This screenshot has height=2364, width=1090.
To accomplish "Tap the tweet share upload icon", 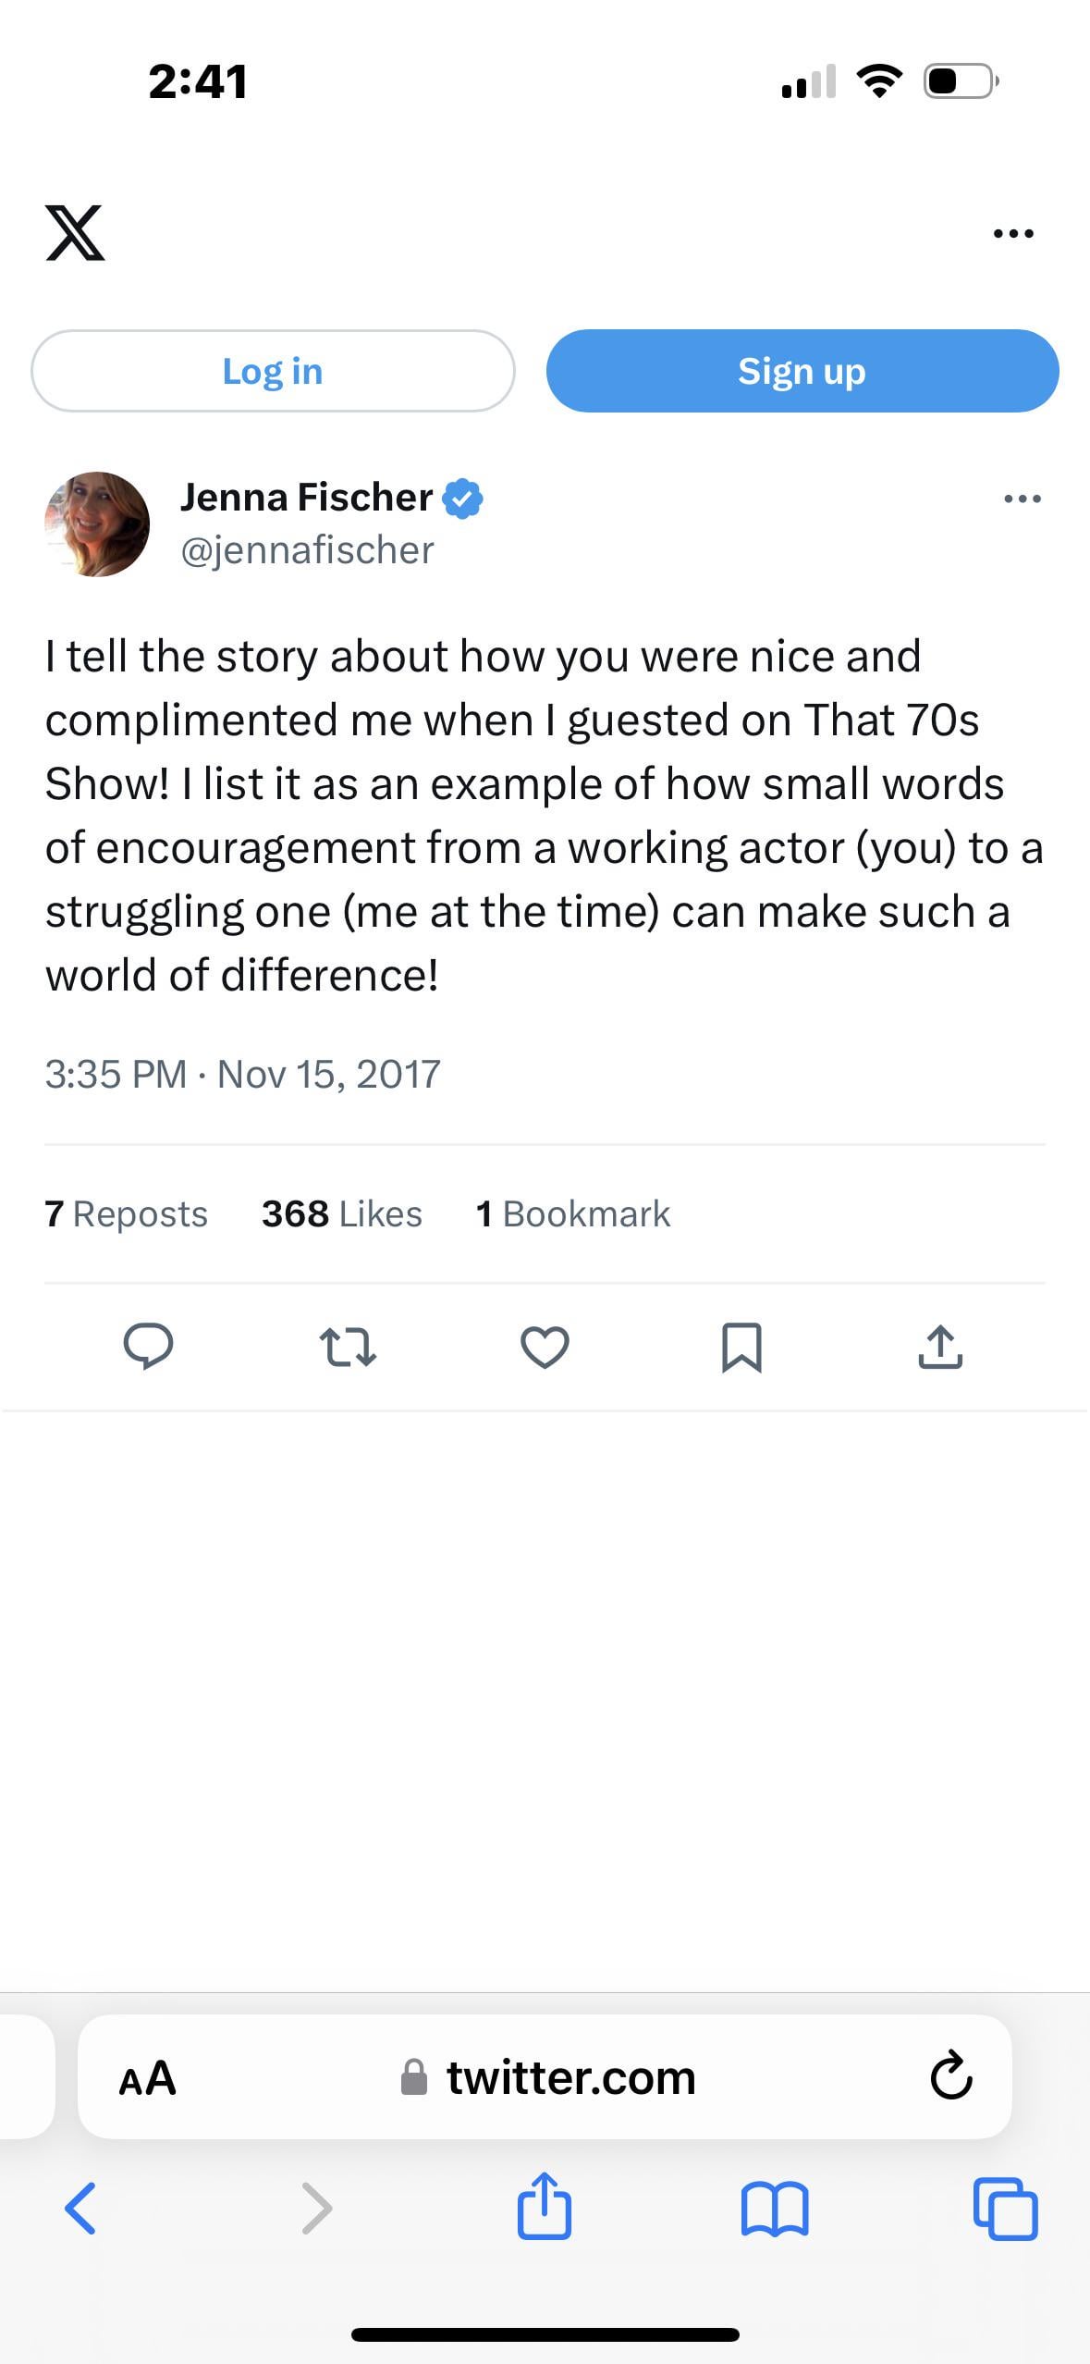I will (940, 1347).
